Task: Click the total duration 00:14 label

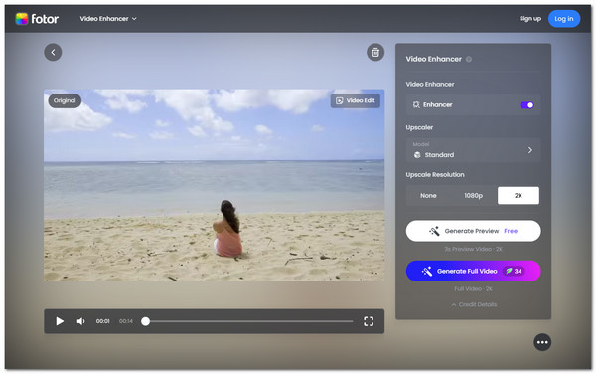Action: 126,321
